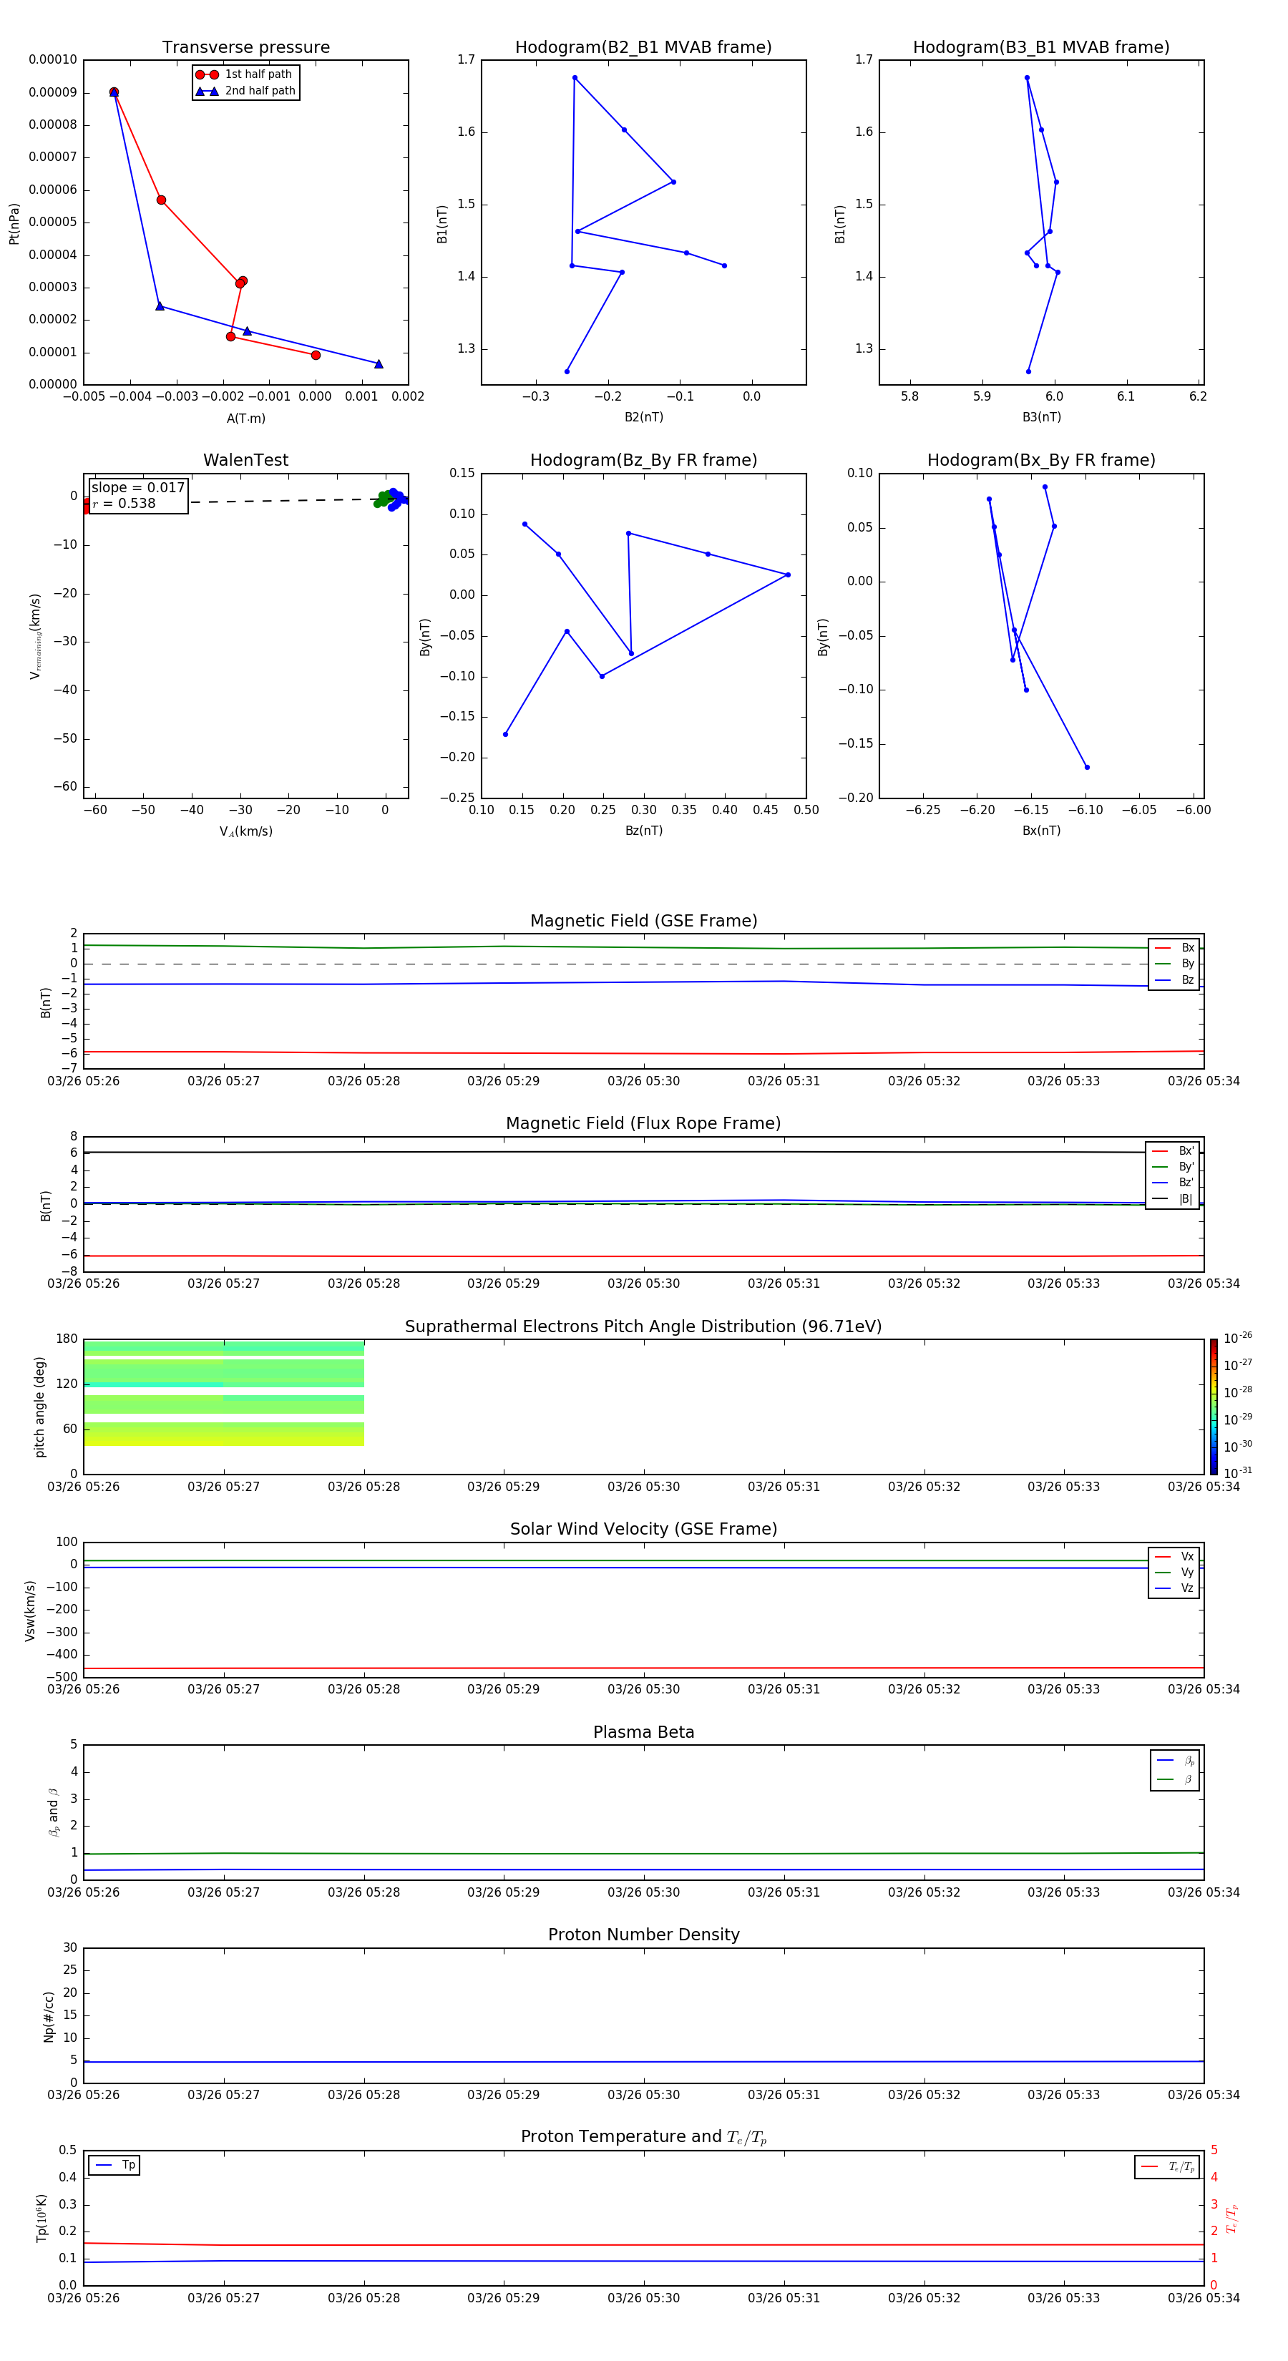This screenshot has width=1288, height=2361.
Task: Click the 'Hodogram(Bz_By FR frame)' title
Action: (x=643, y=460)
